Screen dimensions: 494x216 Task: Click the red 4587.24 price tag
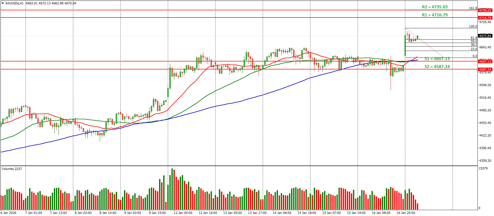(485, 69)
